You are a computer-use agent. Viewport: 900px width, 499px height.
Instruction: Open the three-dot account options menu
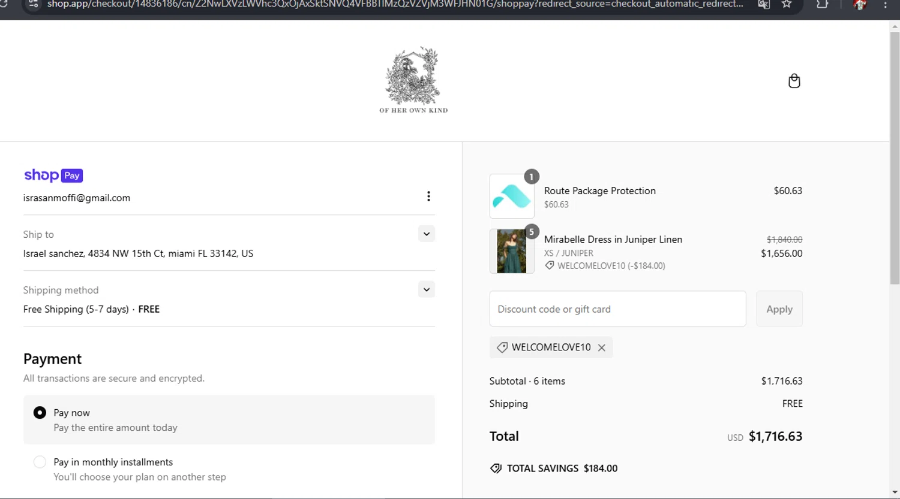coord(428,196)
